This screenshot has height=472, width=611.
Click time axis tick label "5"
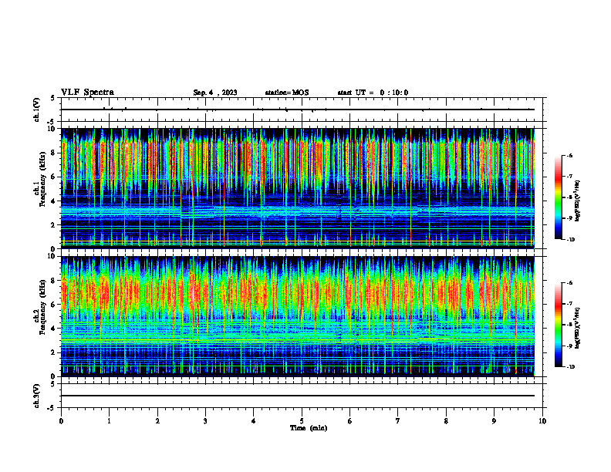pos(302,421)
